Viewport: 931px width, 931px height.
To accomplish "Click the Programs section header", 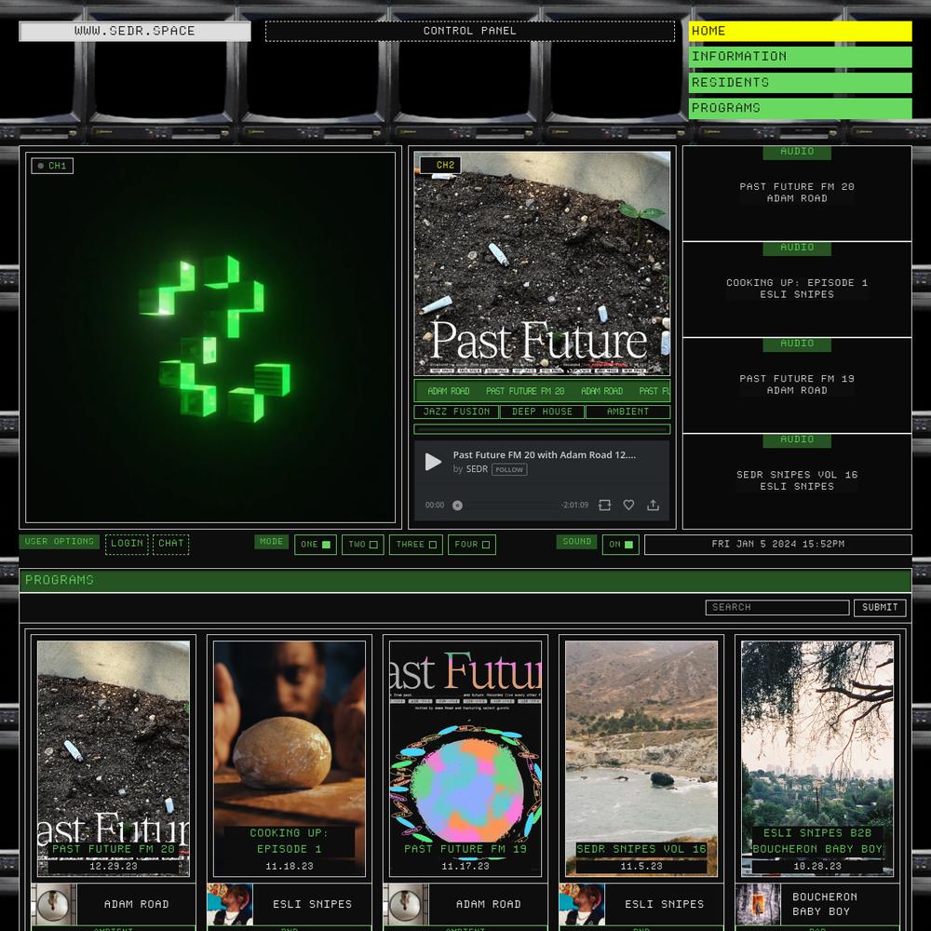I will click(465, 580).
